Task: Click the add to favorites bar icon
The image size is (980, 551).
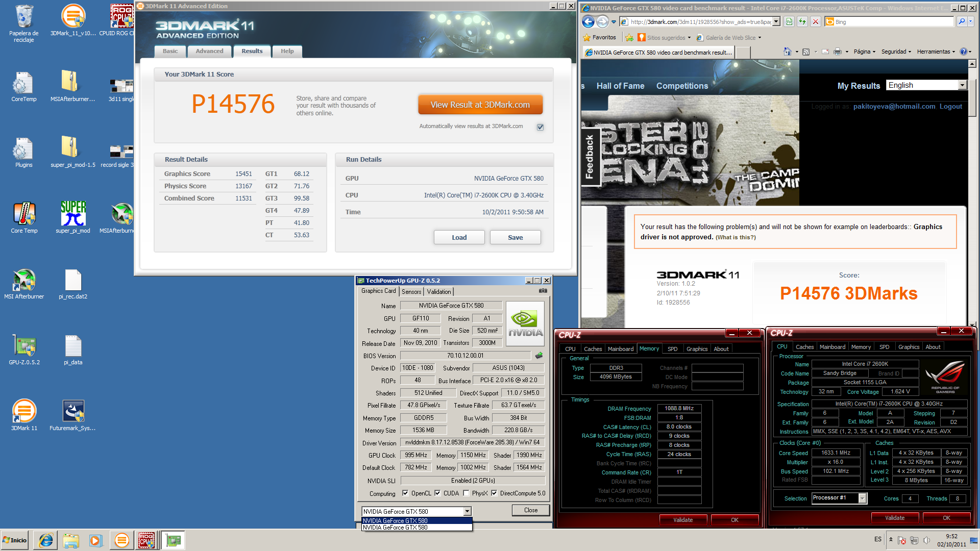Action: (629, 37)
